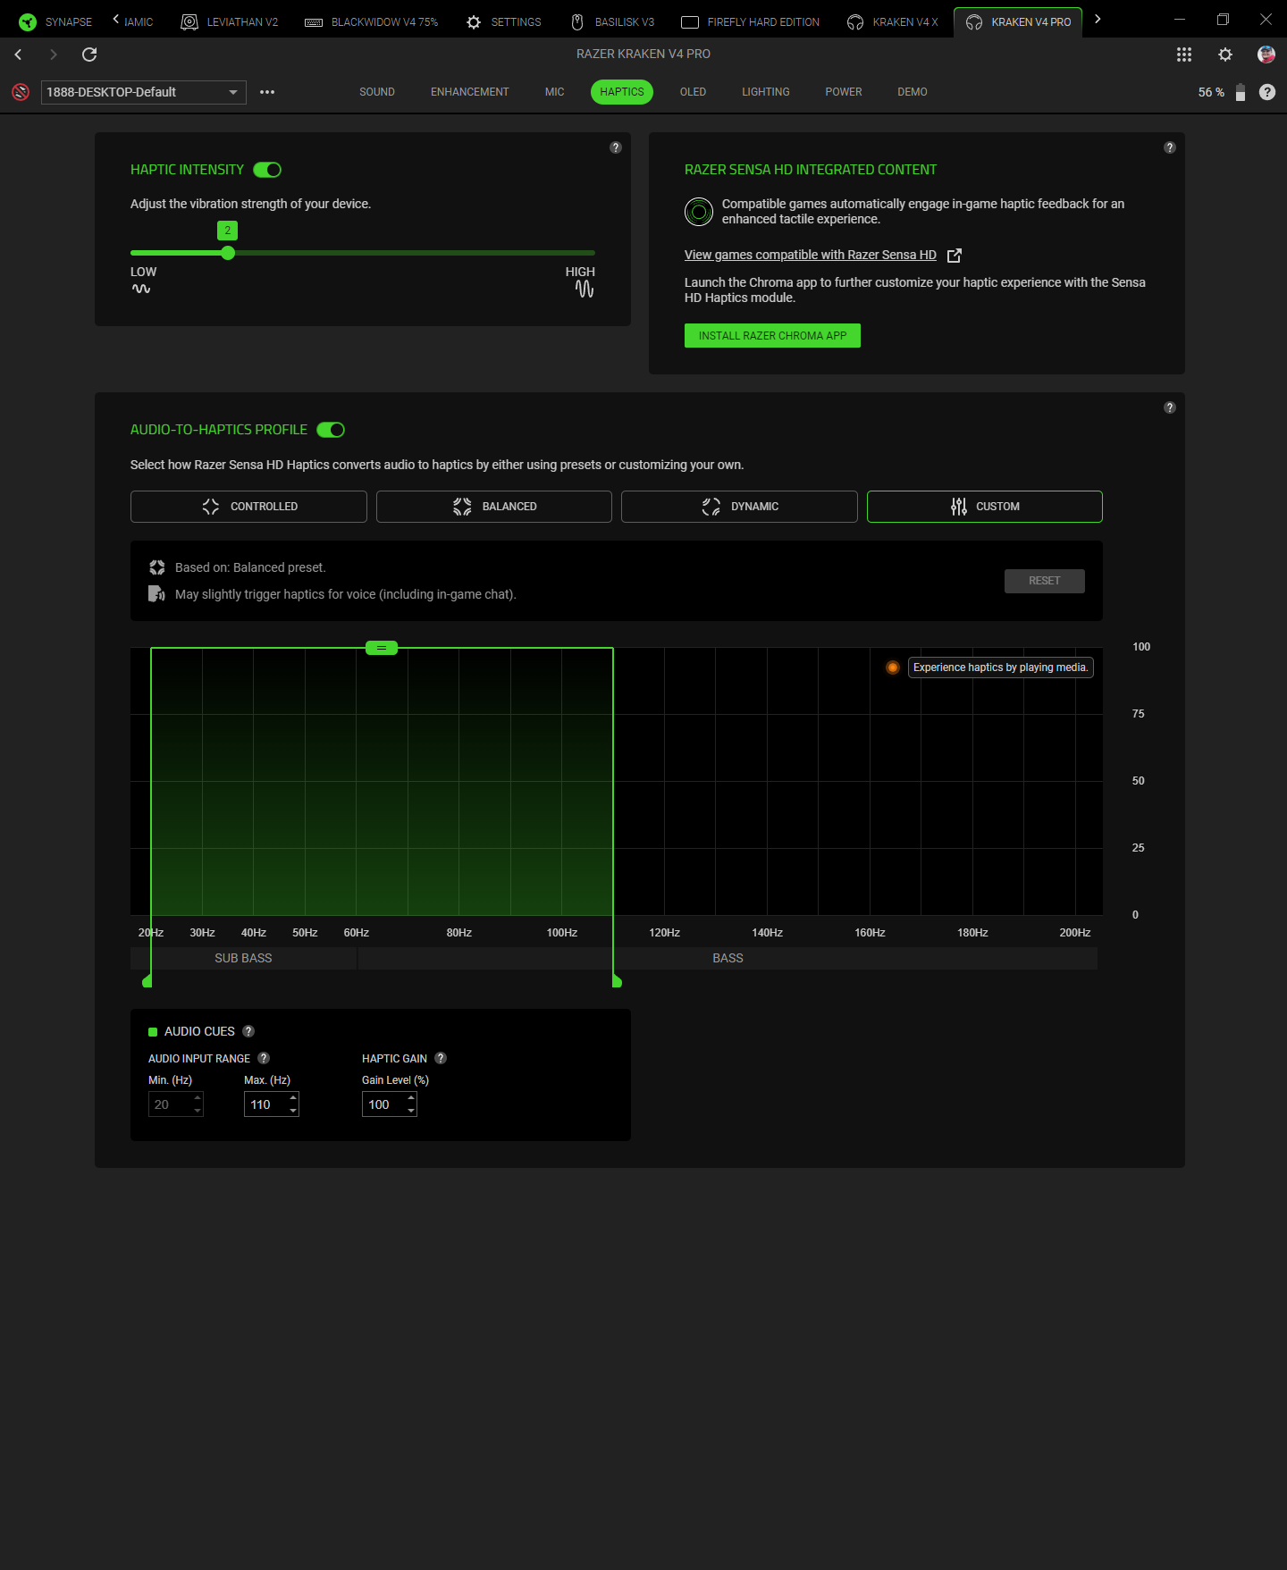
Task: Open the Synapse home tab
Action: tap(55, 21)
